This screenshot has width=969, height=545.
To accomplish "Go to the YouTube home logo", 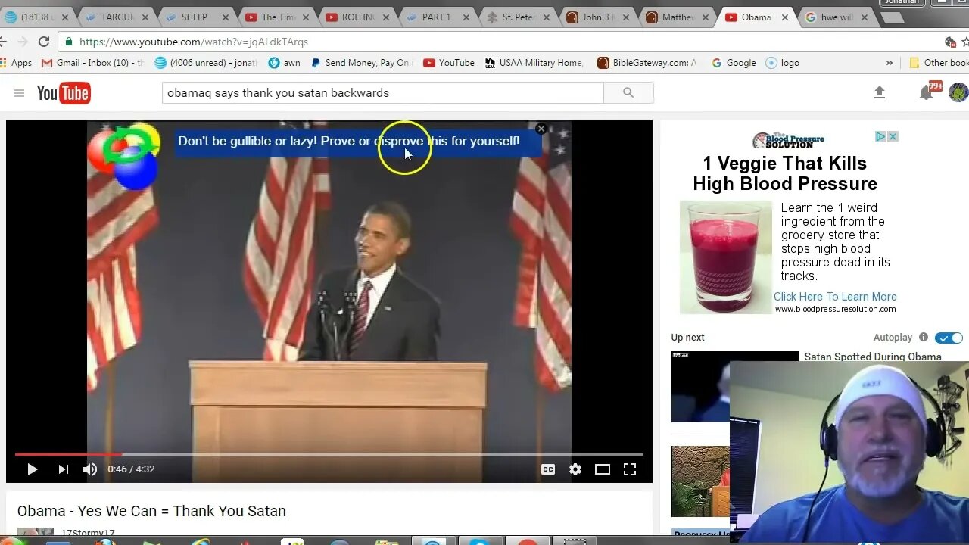I will [64, 93].
